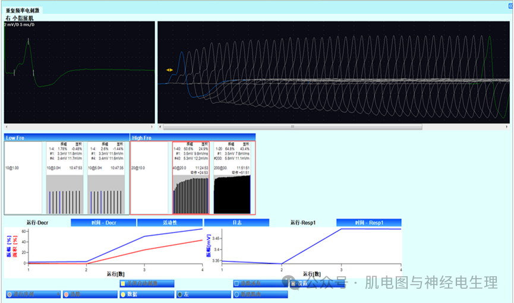This screenshot has width=514, height=303.
Task: Select the 40@20.0 high frequency run
Action: tap(191, 178)
